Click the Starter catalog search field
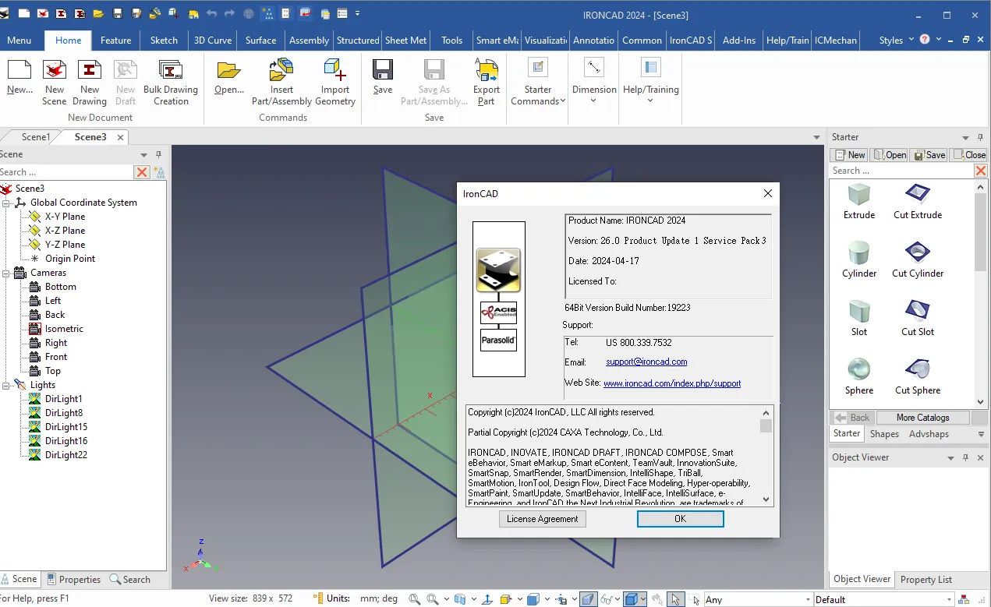Viewport: 991px width, 607px height. click(901, 171)
